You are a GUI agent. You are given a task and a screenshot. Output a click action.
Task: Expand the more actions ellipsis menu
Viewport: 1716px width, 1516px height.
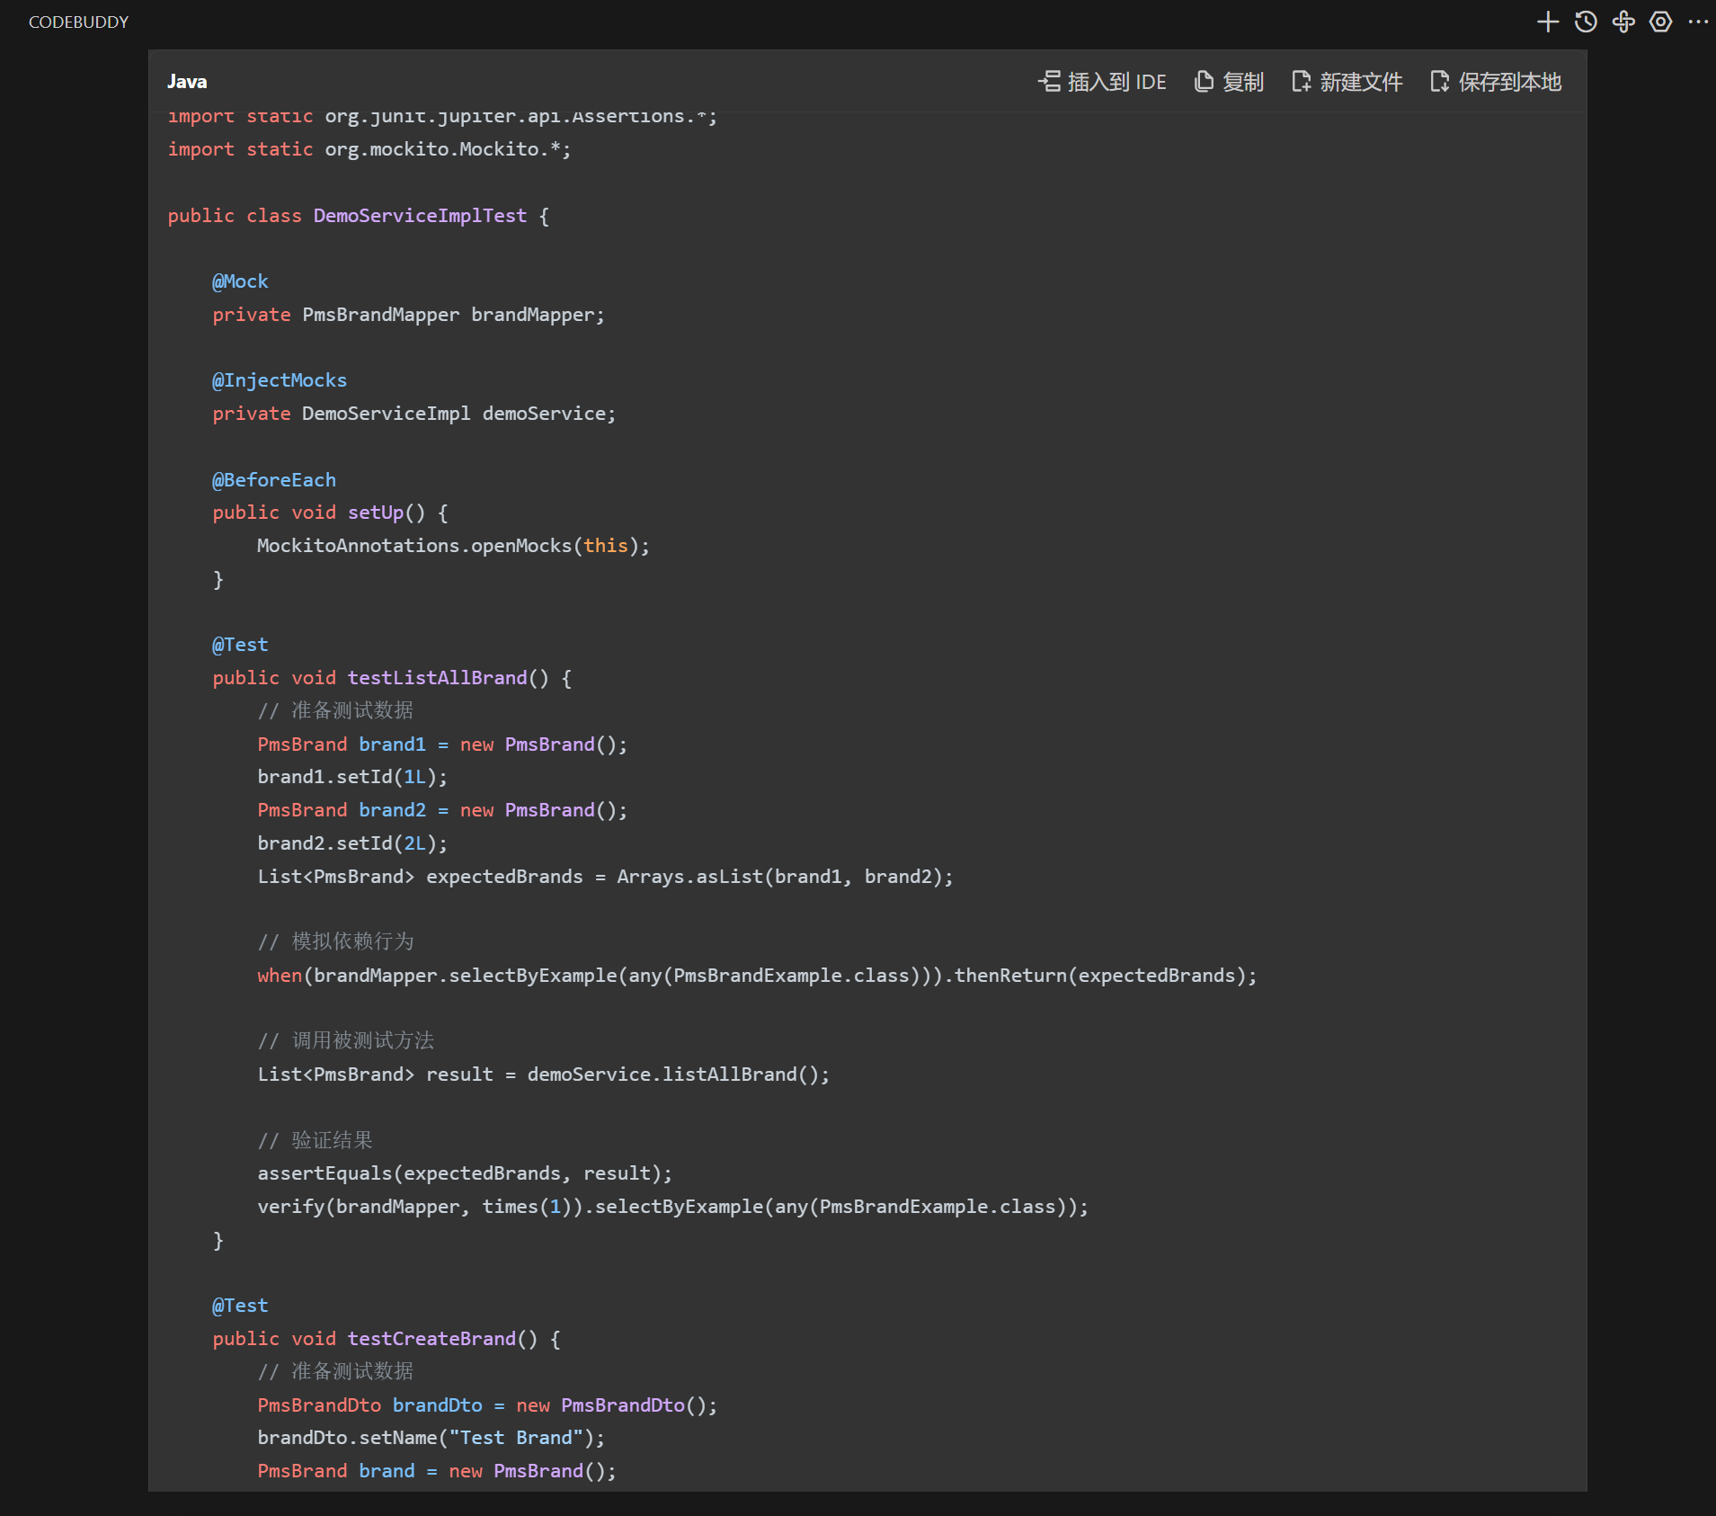[1698, 22]
